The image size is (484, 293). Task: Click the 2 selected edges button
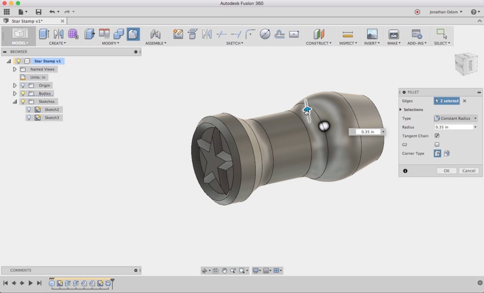tap(447, 101)
